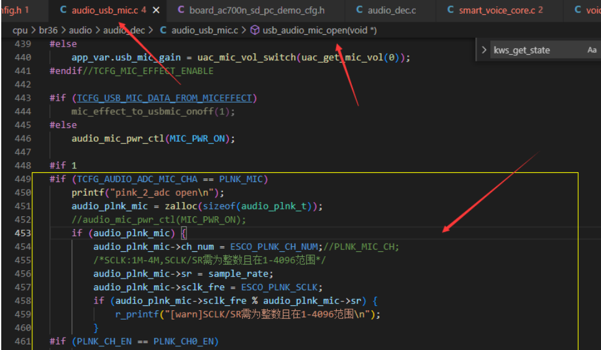Viewport: 601px width, 350px height.
Task: Select the br36 breadcrumb
Action: point(48,30)
